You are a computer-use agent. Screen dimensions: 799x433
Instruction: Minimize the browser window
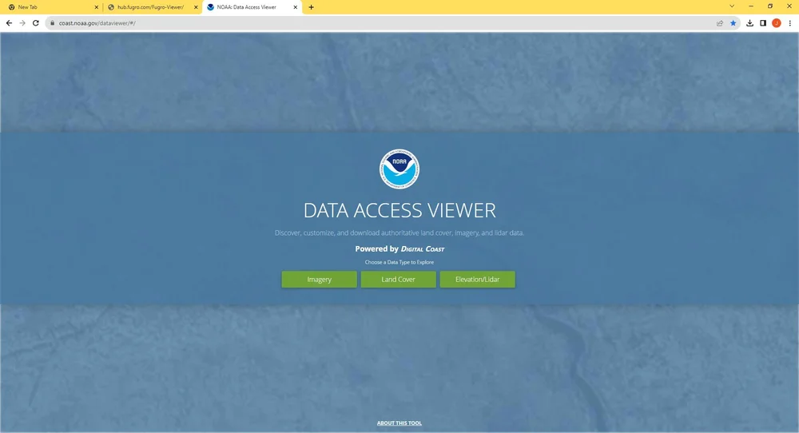coord(751,6)
